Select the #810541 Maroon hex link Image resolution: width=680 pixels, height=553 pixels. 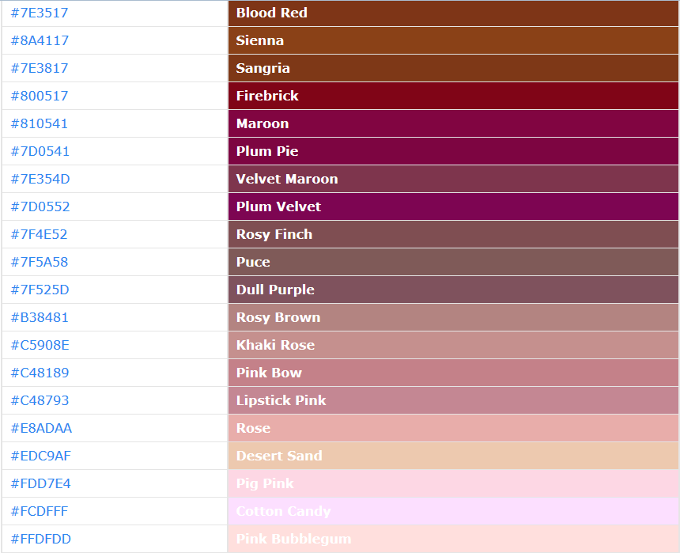click(x=36, y=123)
